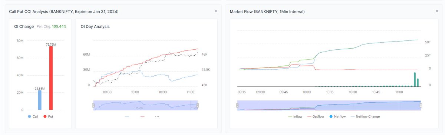Click the 73.79M label above the Put bar

click(51, 44)
